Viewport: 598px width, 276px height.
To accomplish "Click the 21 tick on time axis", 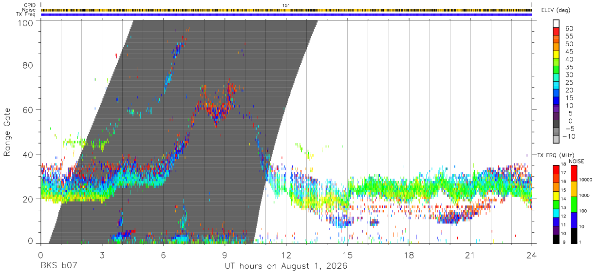I will (470, 255).
